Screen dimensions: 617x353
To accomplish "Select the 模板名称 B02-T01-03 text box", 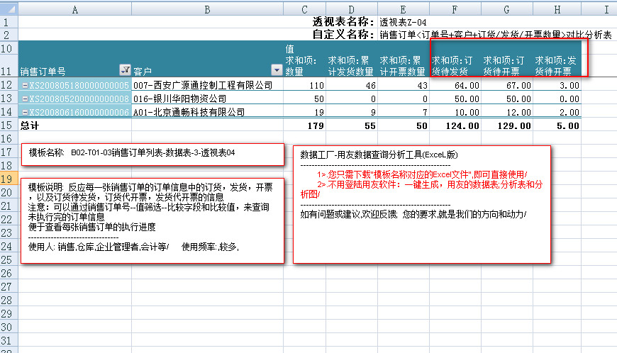I will point(152,152).
